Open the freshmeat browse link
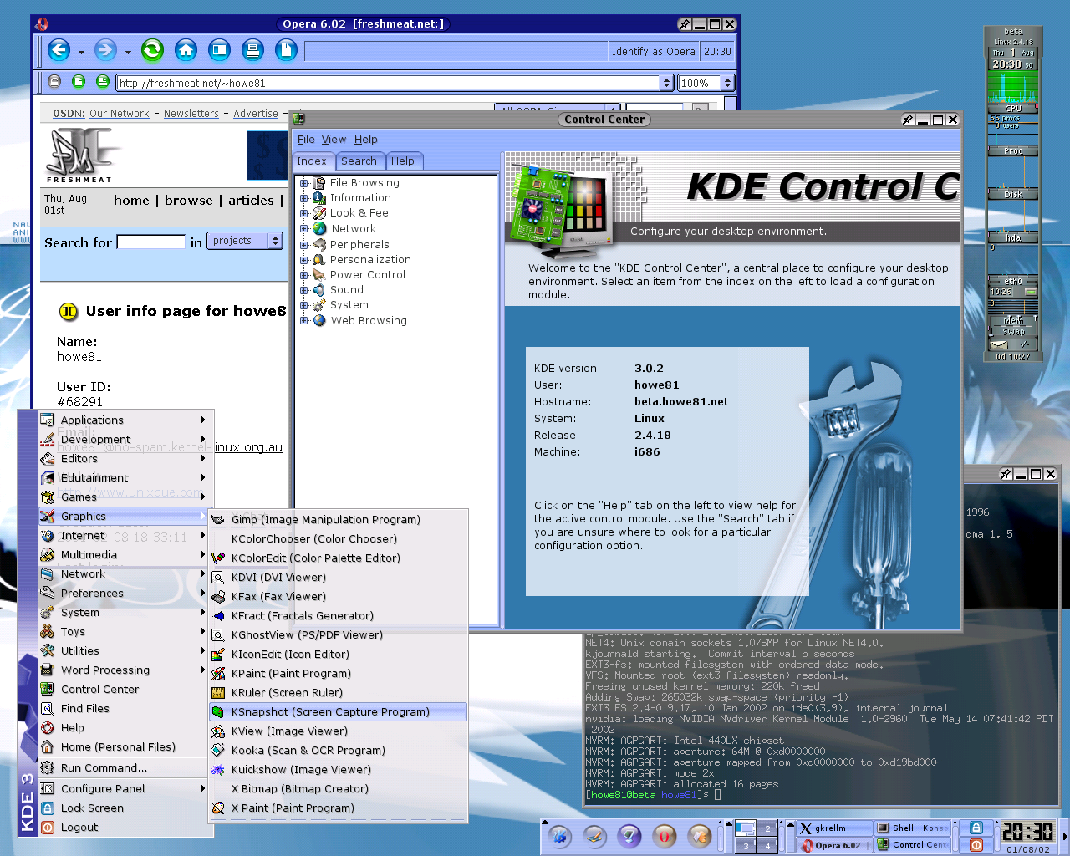Viewport: 1070px width, 856px height. tap(189, 201)
